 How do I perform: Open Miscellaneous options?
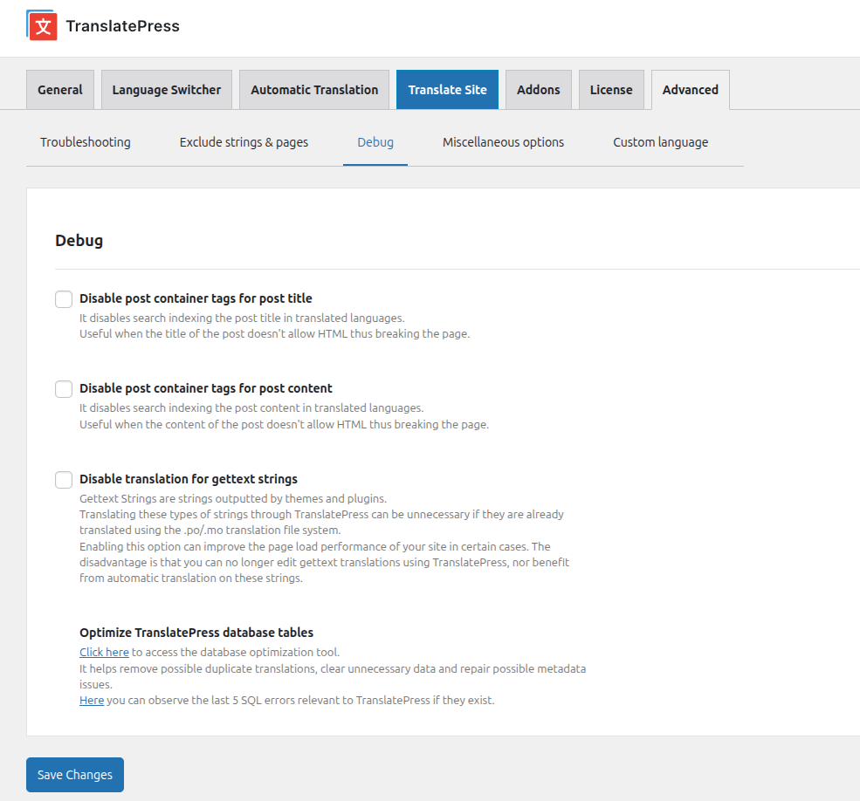tap(503, 142)
